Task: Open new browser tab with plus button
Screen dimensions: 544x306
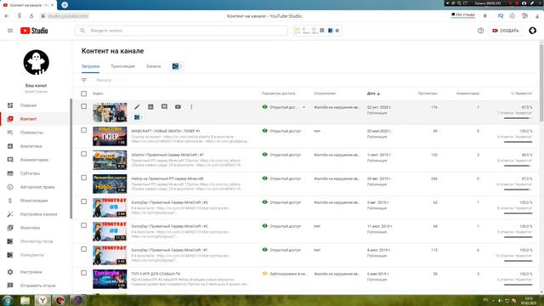Action: click(x=65, y=5)
